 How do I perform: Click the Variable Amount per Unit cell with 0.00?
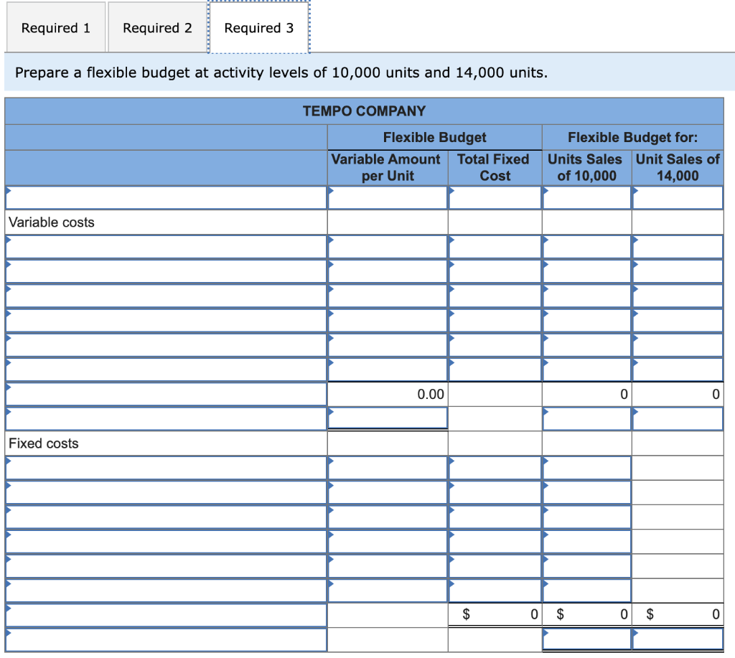387,393
